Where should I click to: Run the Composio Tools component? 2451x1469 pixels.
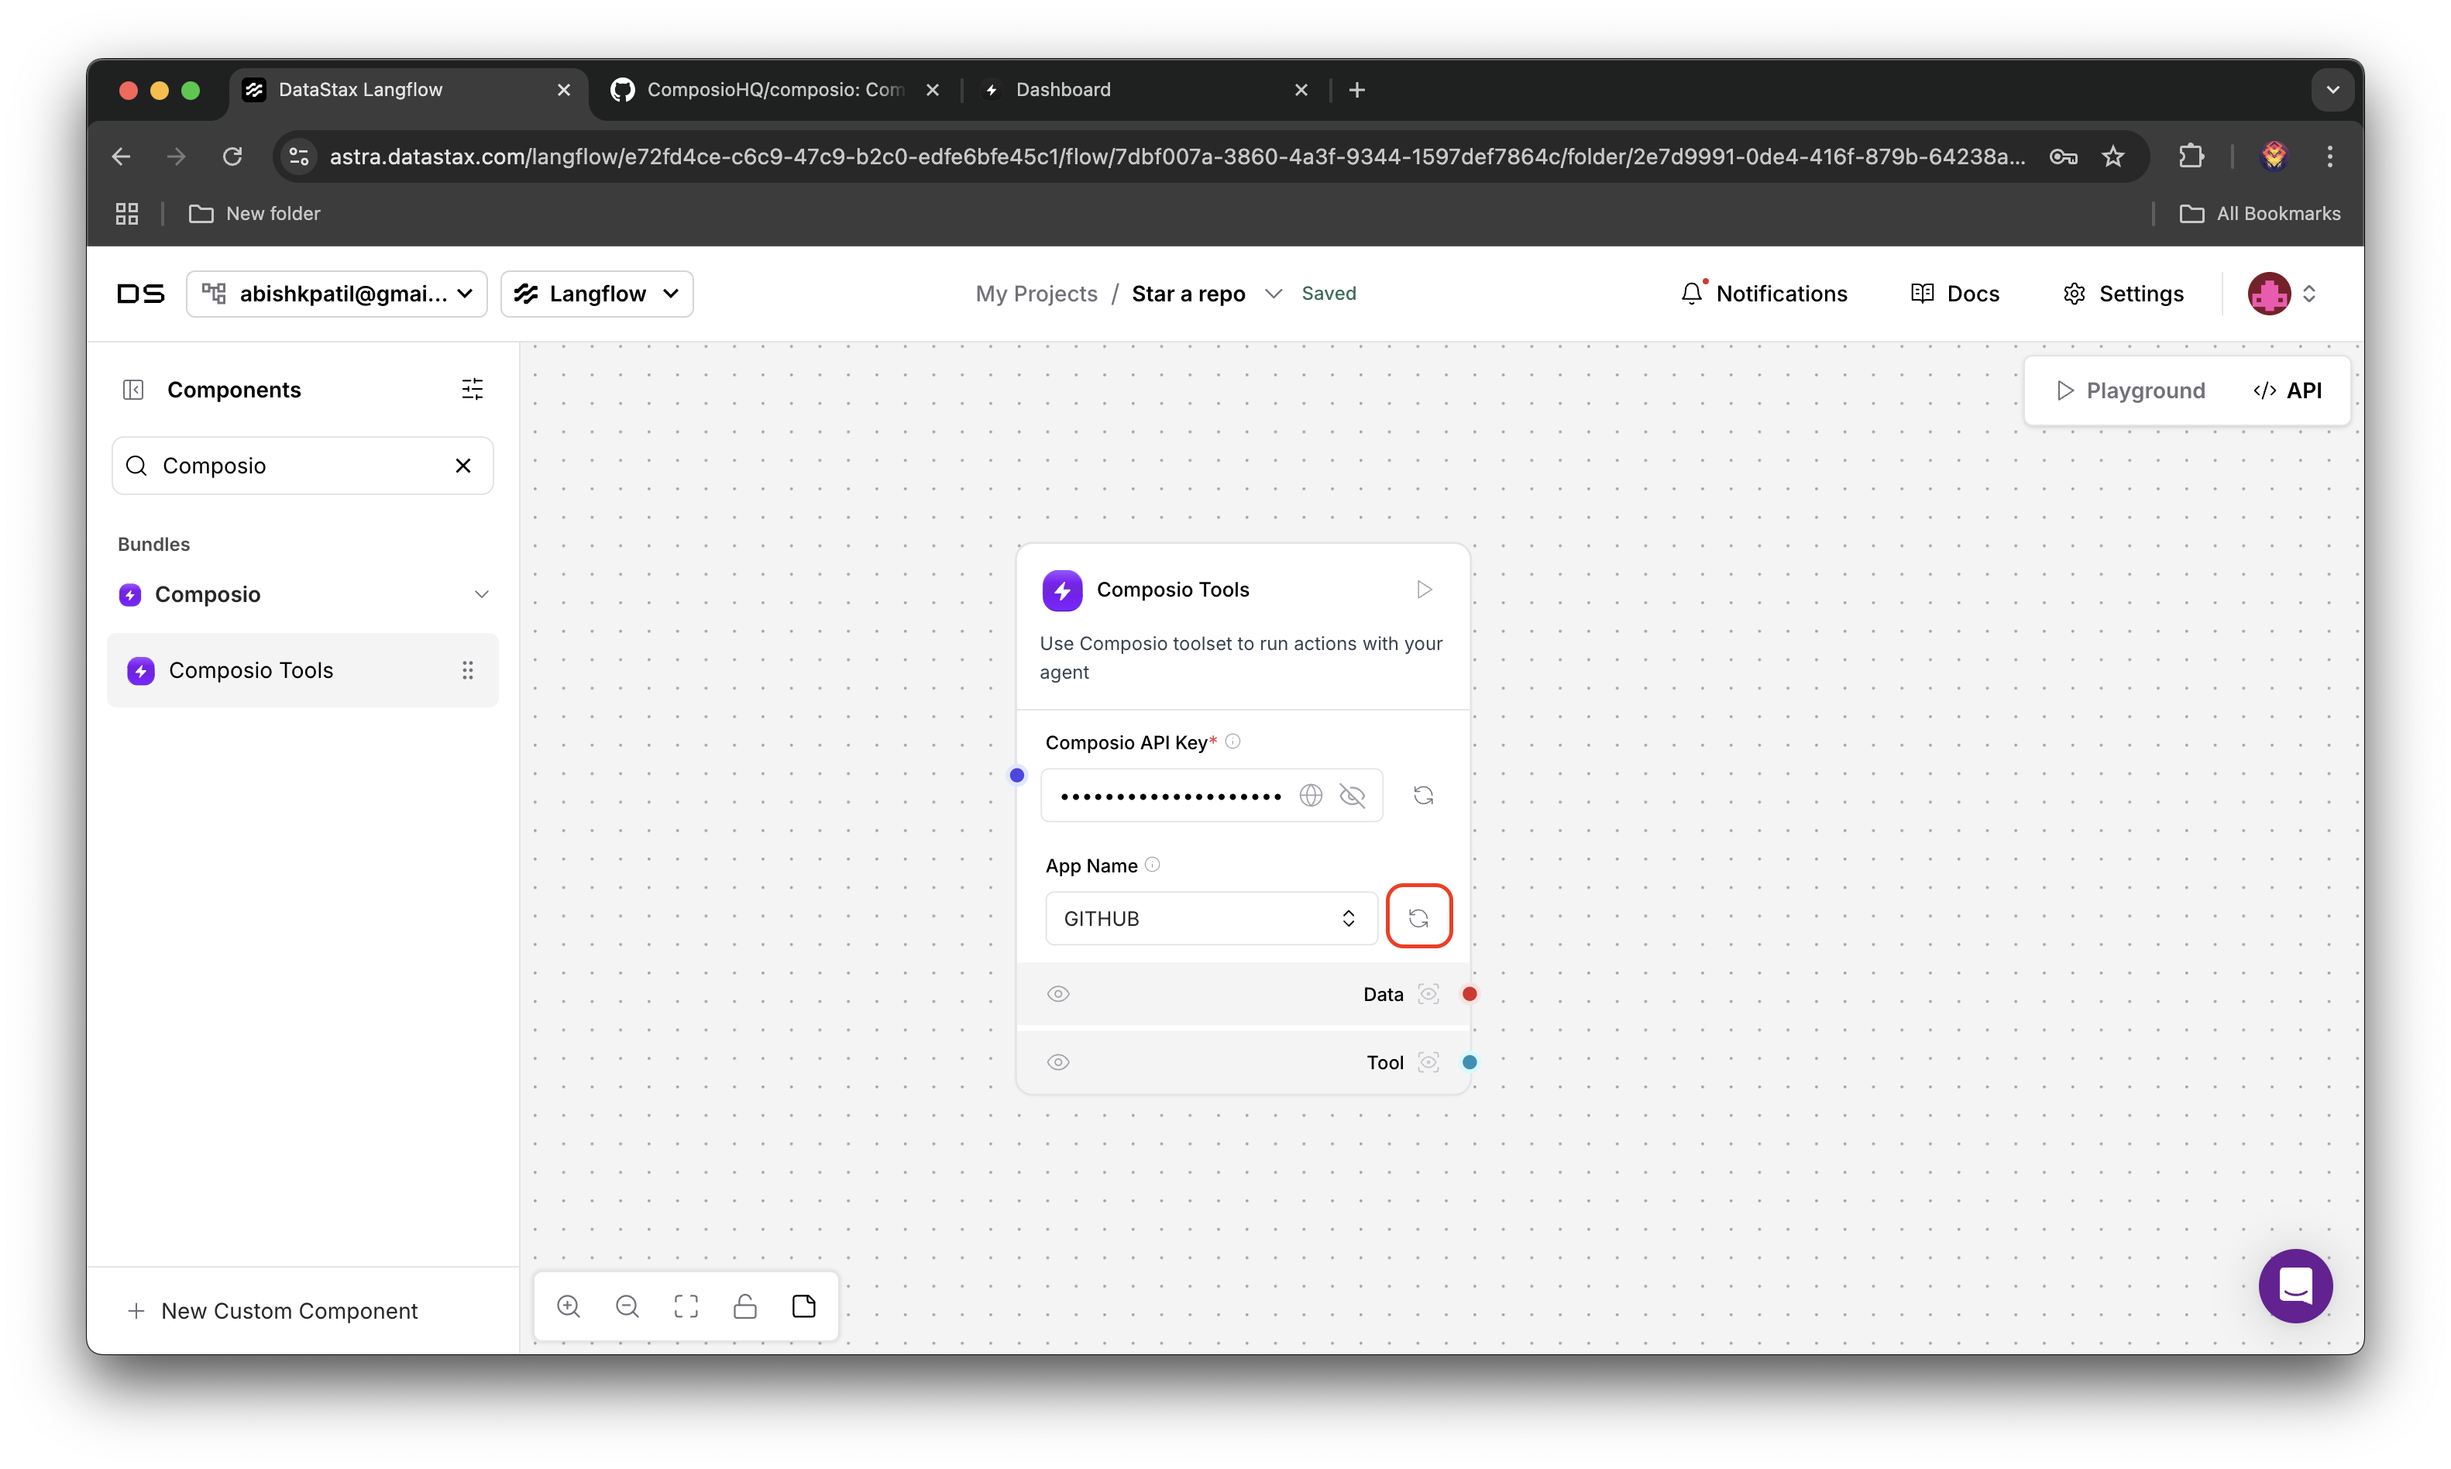(1424, 590)
